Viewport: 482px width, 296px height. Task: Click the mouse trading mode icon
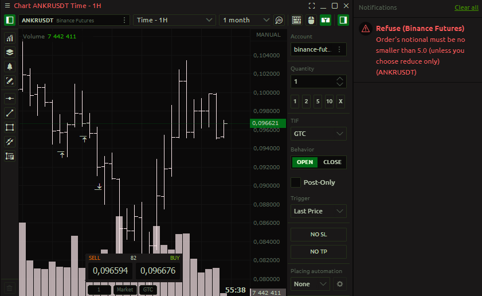pyautogui.click(x=311, y=20)
